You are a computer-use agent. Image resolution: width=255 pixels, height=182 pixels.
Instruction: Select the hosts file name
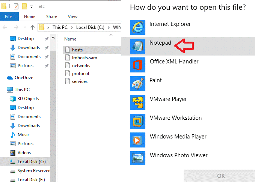[77, 50]
